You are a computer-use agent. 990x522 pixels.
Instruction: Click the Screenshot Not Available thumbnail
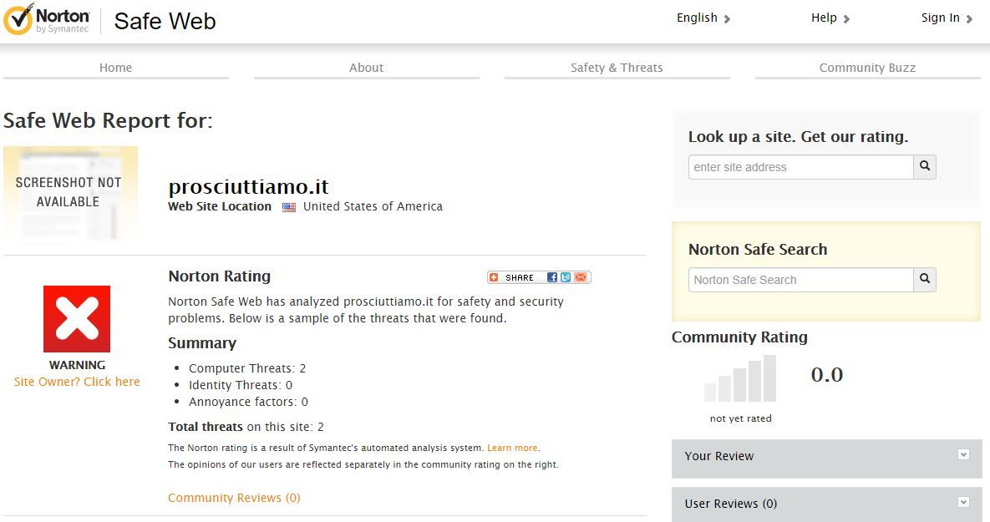coord(70,193)
